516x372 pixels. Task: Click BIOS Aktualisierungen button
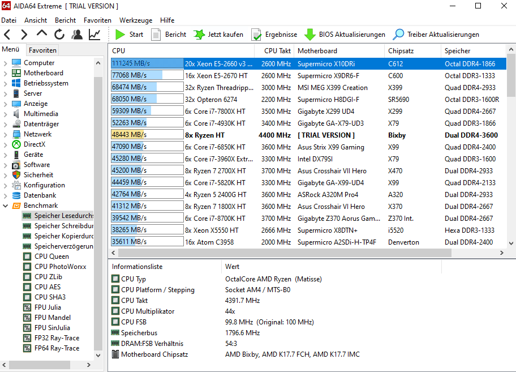345,34
